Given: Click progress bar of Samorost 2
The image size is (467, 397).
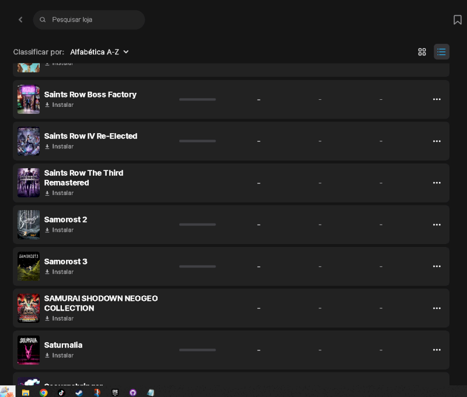Looking at the screenshot, I should tap(197, 225).
